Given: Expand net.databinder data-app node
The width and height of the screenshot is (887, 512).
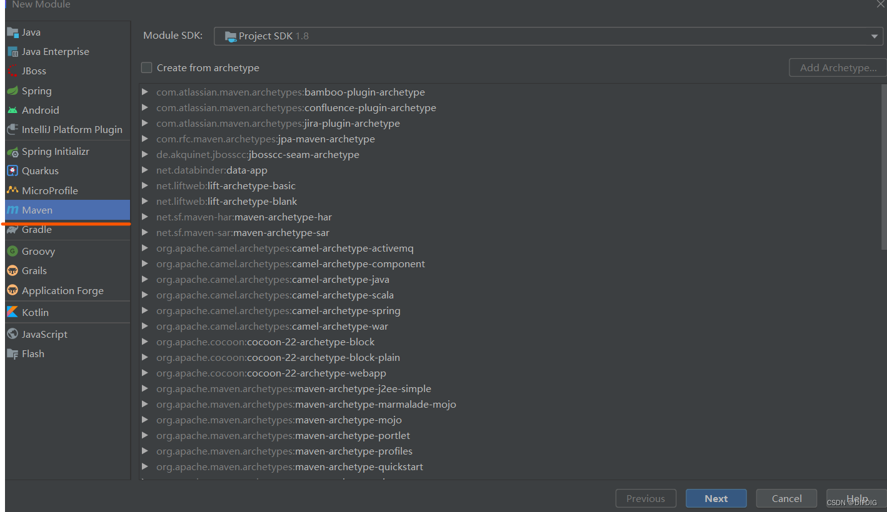Looking at the screenshot, I should click(145, 170).
